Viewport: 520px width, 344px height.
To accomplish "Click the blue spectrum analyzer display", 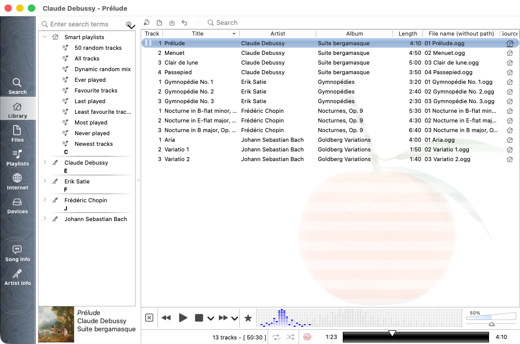I will point(360,318).
